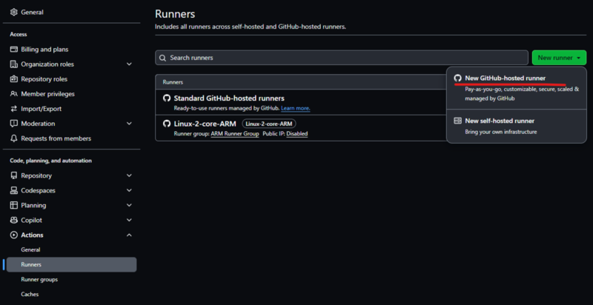
Task: Select Runners in the sidebar
Action: pos(71,264)
